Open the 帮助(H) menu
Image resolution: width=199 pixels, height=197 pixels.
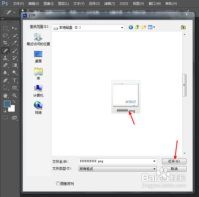[171, 4]
